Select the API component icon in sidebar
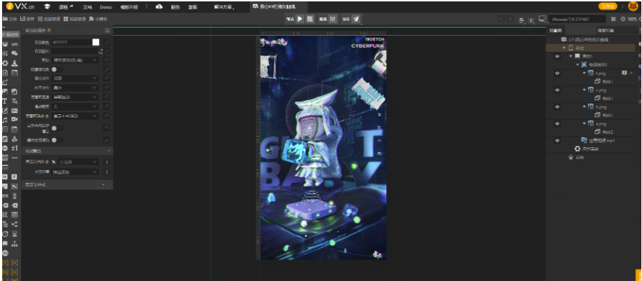The width and height of the screenshot is (642, 281). (x=15, y=44)
